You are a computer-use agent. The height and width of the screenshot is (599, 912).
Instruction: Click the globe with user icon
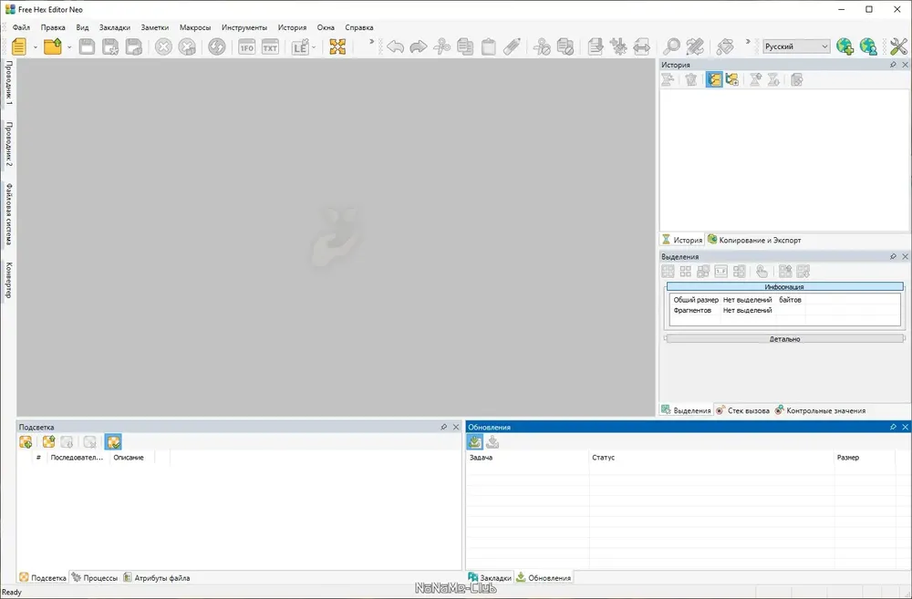[868, 46]
